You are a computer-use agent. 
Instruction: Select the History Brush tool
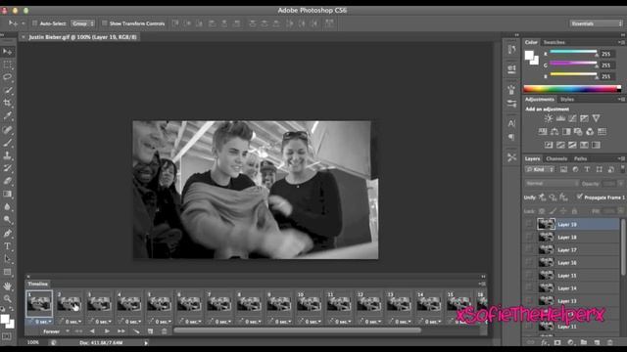pyautogui.click(x=7, y=168)
